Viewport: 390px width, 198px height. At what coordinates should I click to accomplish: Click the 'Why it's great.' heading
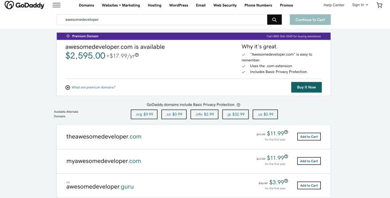point(259,47)
